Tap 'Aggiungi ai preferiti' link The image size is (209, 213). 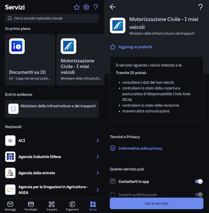click(x=135, y=47)
